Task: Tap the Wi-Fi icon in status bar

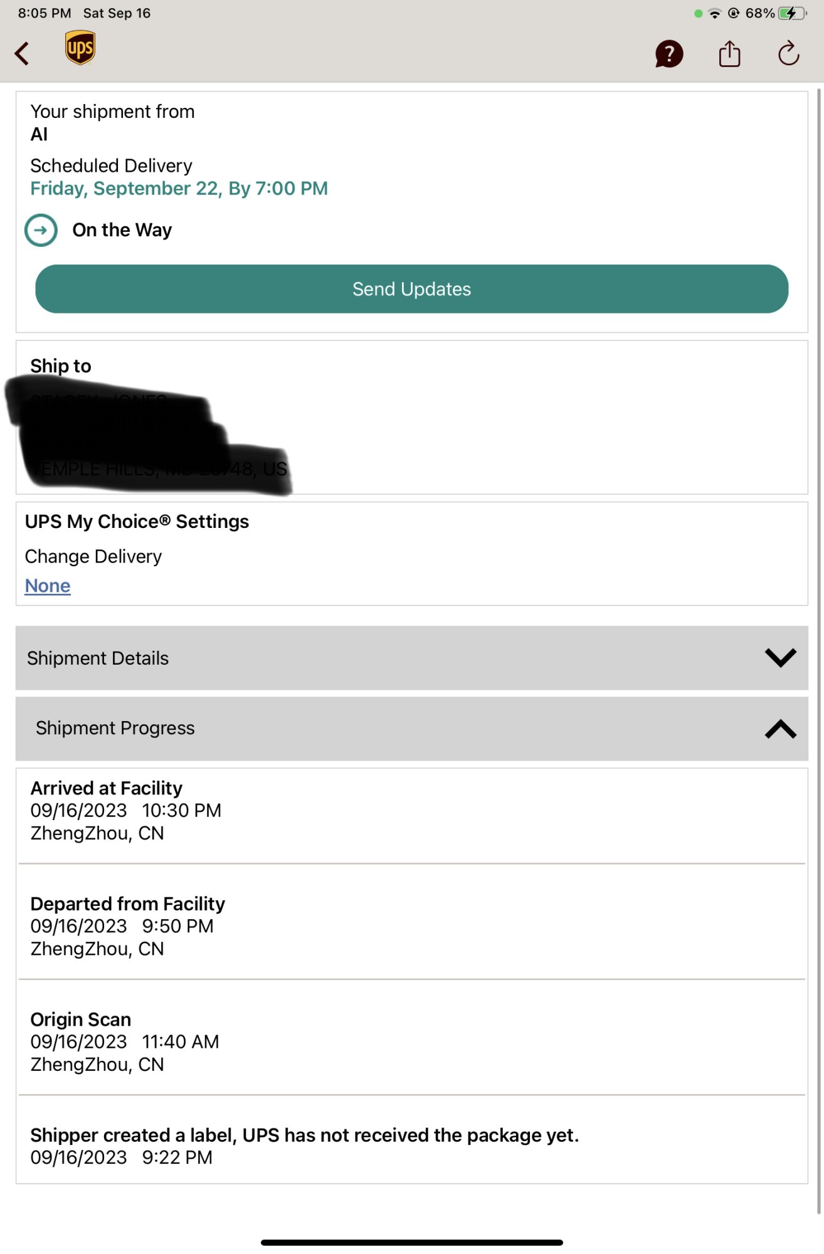Action: 714,13
